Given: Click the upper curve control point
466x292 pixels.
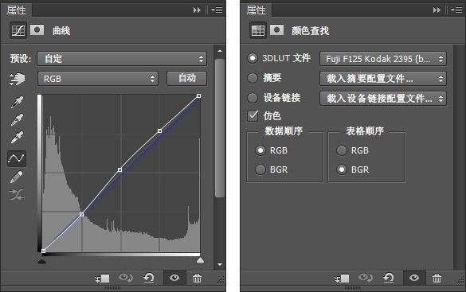Looking at the screenshot, I should click(x=159, y=130).
